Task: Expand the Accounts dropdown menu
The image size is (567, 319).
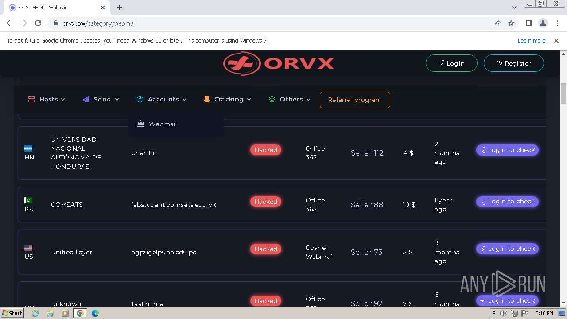Action: point(161,99)
